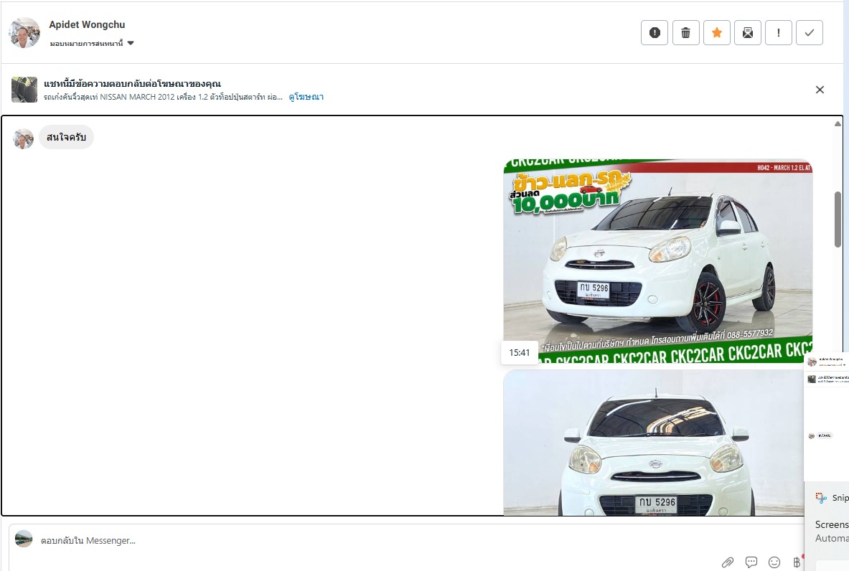849x571 pixels.
Task: Open car promo image with 10,000 baht discount
Action: pos(658,261)
